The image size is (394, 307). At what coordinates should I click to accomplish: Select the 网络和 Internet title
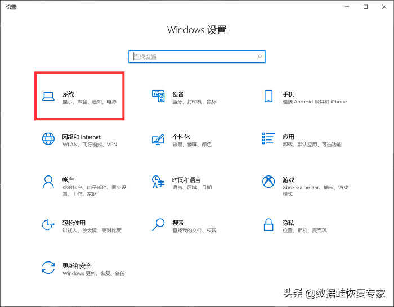[81, 137]
